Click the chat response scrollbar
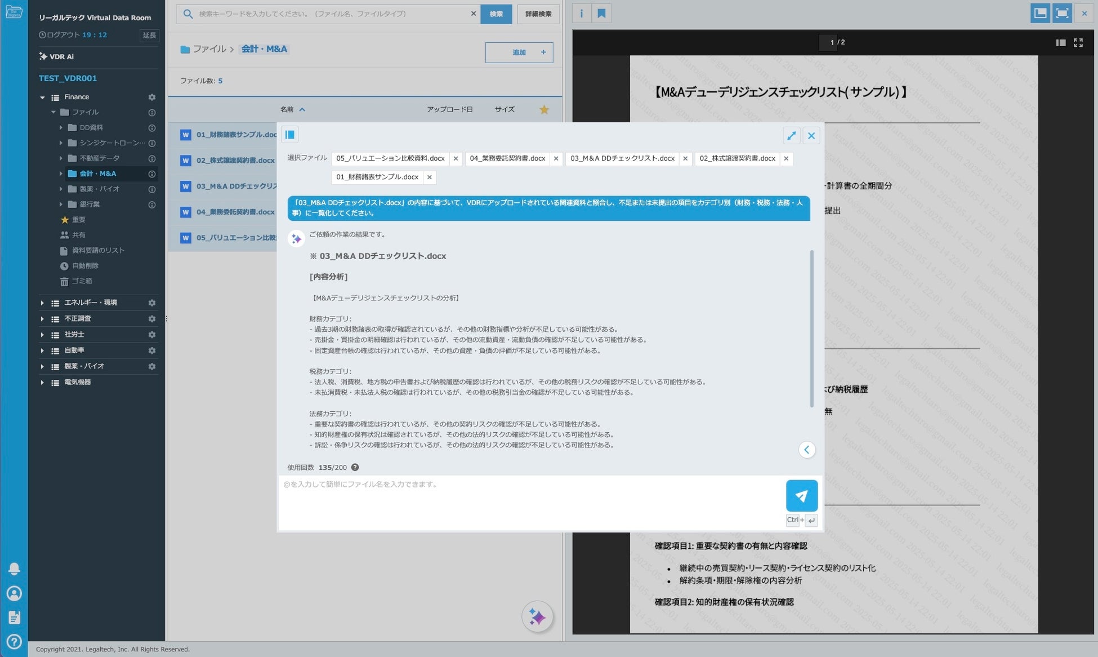The height and width of the screenshot is (657, 1098). (811, 328)
